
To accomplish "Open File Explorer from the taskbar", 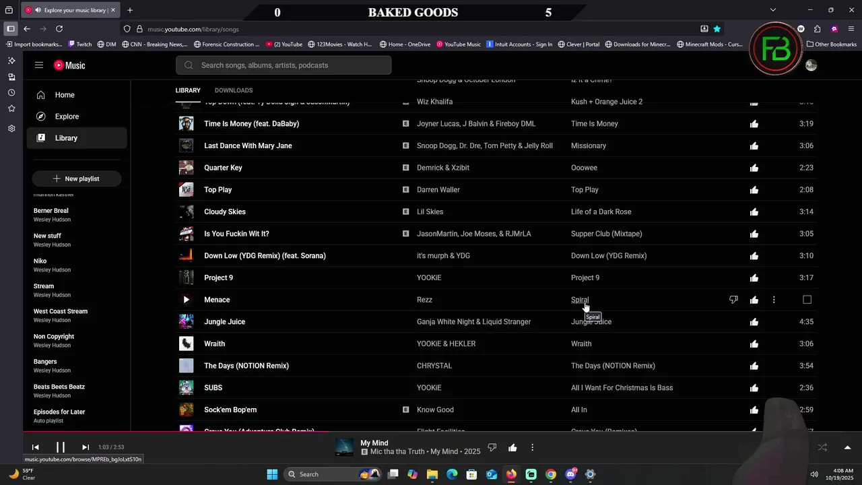I will (432, 474).
